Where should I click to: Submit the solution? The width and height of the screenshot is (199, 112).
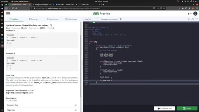coord(187,109)
